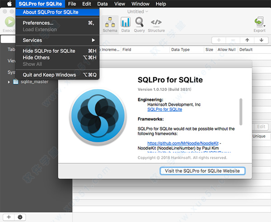
Task: Click the About dialog scrollbar
Action: pyautogui.click(x=241, y=112)
